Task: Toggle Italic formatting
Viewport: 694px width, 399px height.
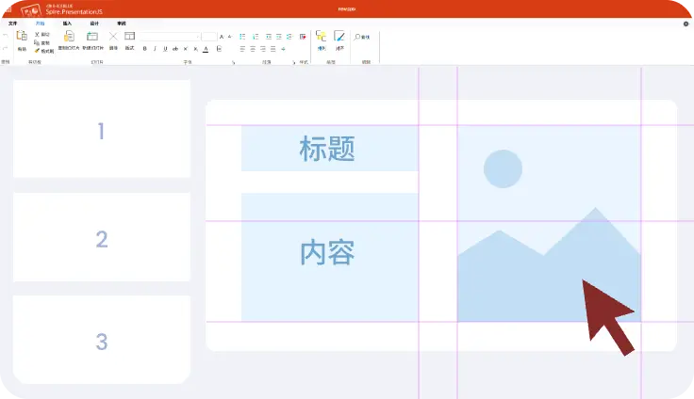Action: tap(155, 49)
